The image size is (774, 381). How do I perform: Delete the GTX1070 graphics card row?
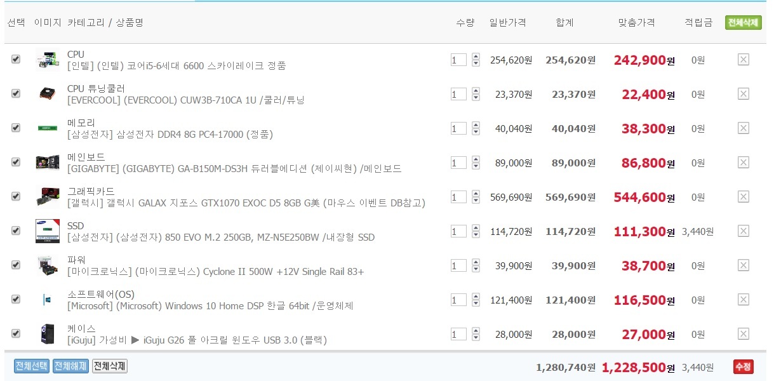[x=744, y=197]
